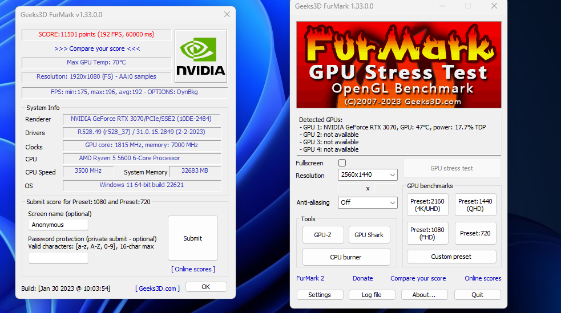The image size is (561, 313).
Task: Click the custom height field under Resolution
Action: coord(386,188)
